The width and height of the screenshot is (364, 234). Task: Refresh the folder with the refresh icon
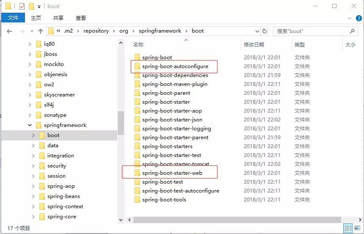tap(265, 31)
